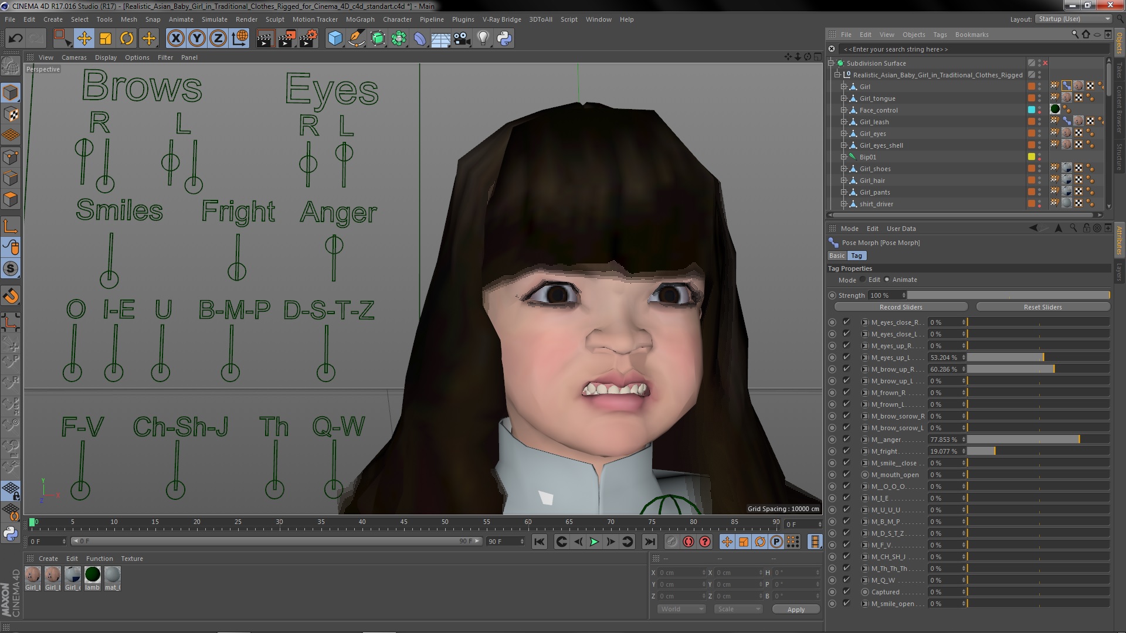Open the Mesh menu
Image resolution: width=1126 pixels, height=633 pixels.
click(x=128, y=19)
